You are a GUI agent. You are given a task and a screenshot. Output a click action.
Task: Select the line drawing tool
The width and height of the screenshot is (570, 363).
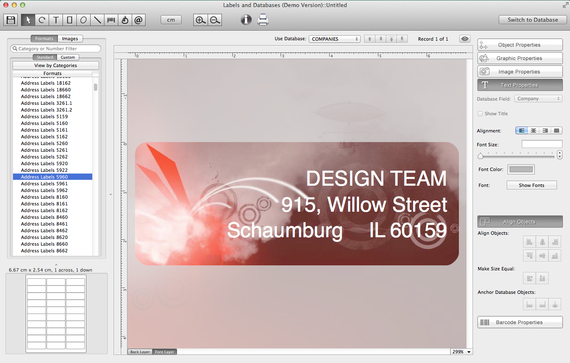coord(97,20)
